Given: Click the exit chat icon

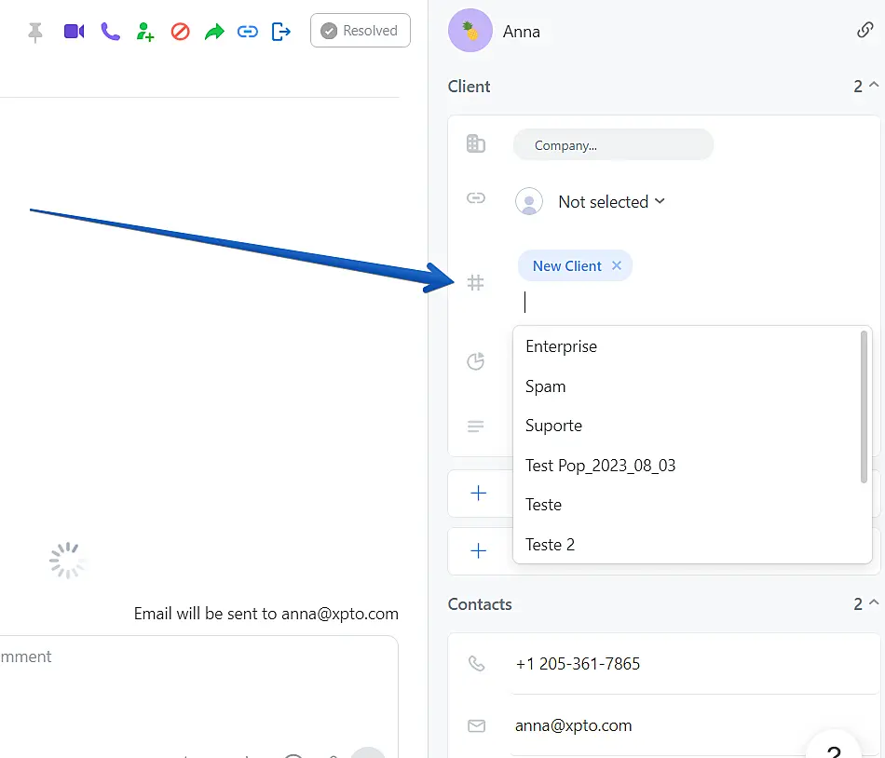Looking at the screenshot, I should 280,32.
